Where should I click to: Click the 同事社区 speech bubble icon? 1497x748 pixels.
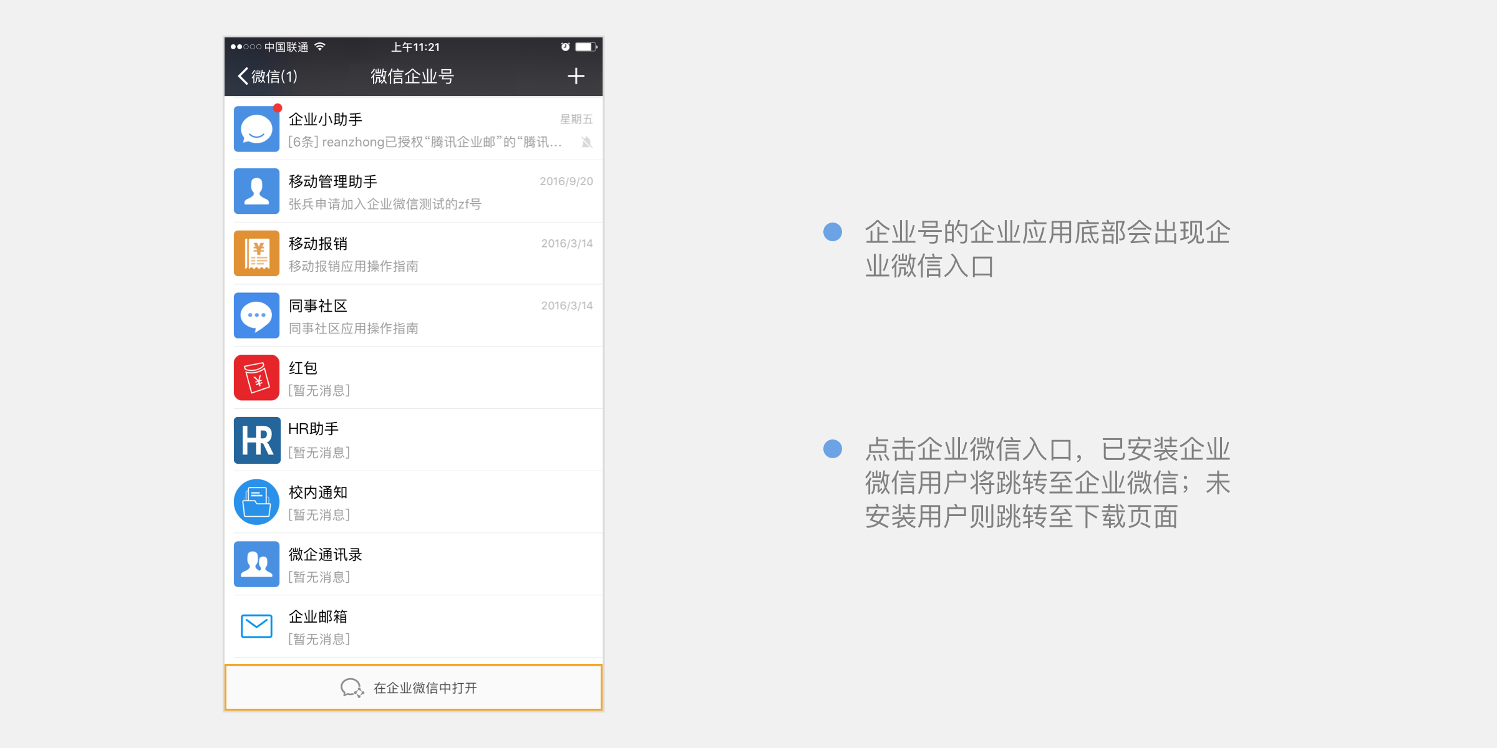tap(256, 315)
